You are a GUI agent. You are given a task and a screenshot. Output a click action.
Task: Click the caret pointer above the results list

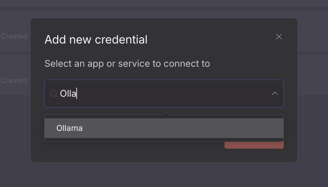point(166,113)
